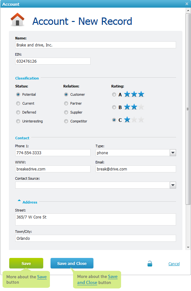Select Potential status radio button
The image size is (191, 291).
[x=18, y=94]
